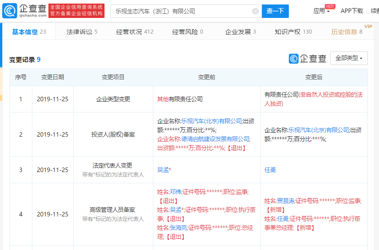Open 任勇 profile link in row 3
379x250 pixels.
pyautogui.click(x=270, y=170)
